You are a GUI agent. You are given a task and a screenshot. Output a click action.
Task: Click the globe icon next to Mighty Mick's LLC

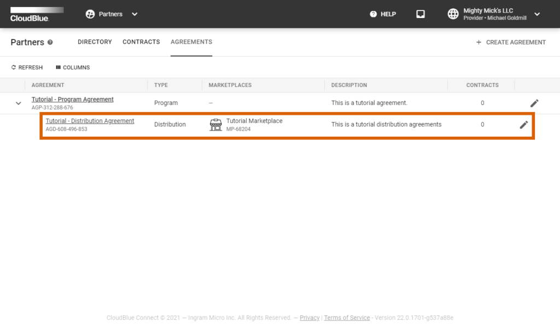(454, 14)
